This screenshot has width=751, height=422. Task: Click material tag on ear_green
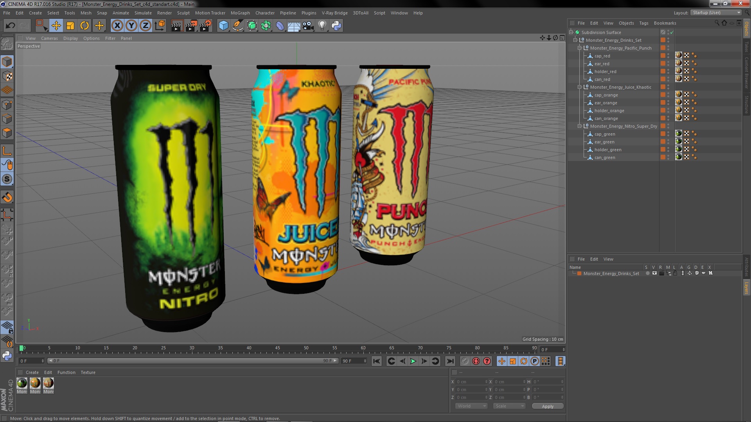tap(679, 141)
